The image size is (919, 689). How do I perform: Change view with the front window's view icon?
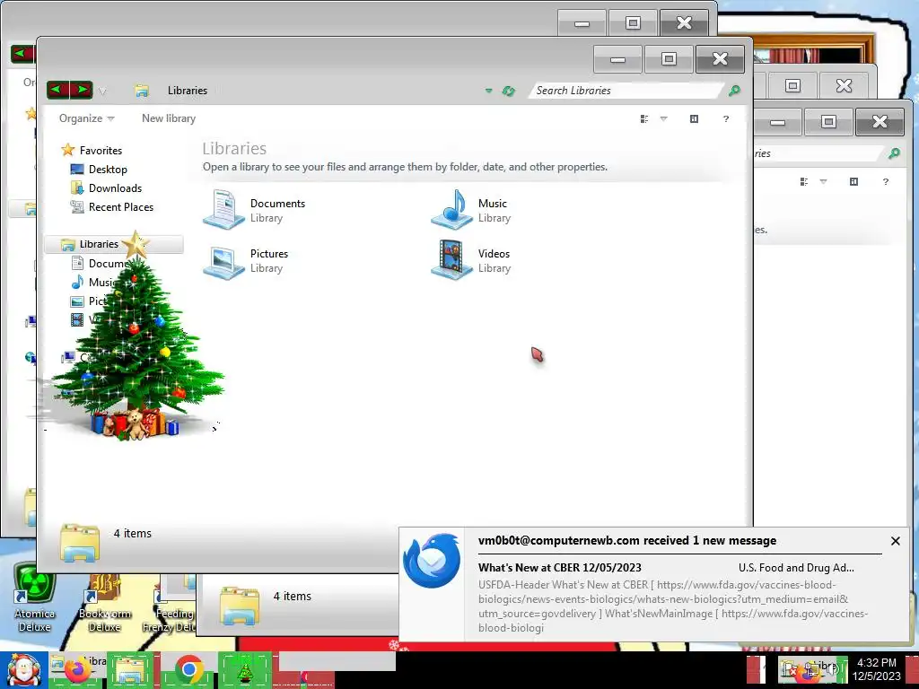(x=644, y=119)
